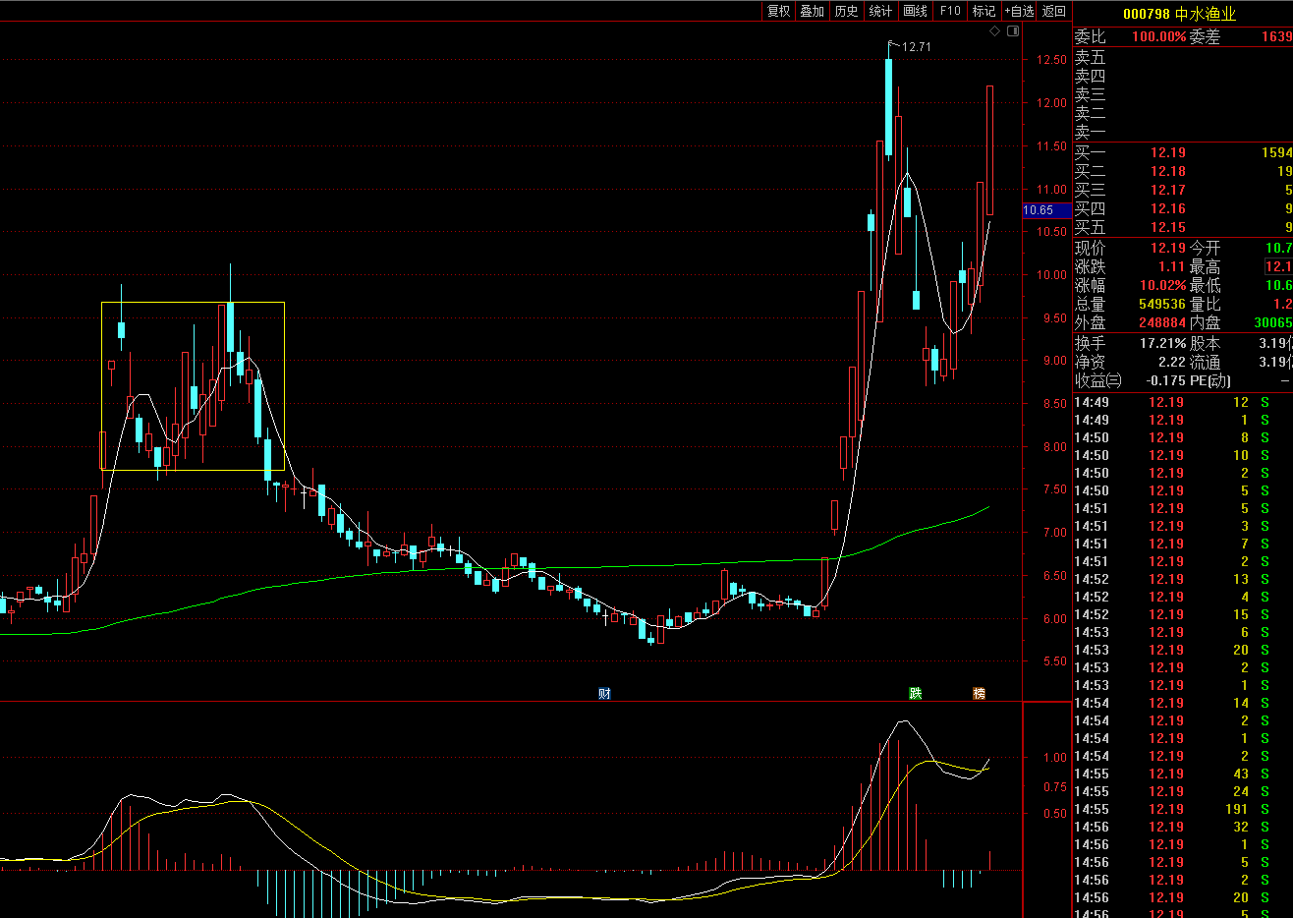The width and height of the screenshot is (1293, 918).
Task: Click the 财 marker on the chart
Action: pos(604,693)
